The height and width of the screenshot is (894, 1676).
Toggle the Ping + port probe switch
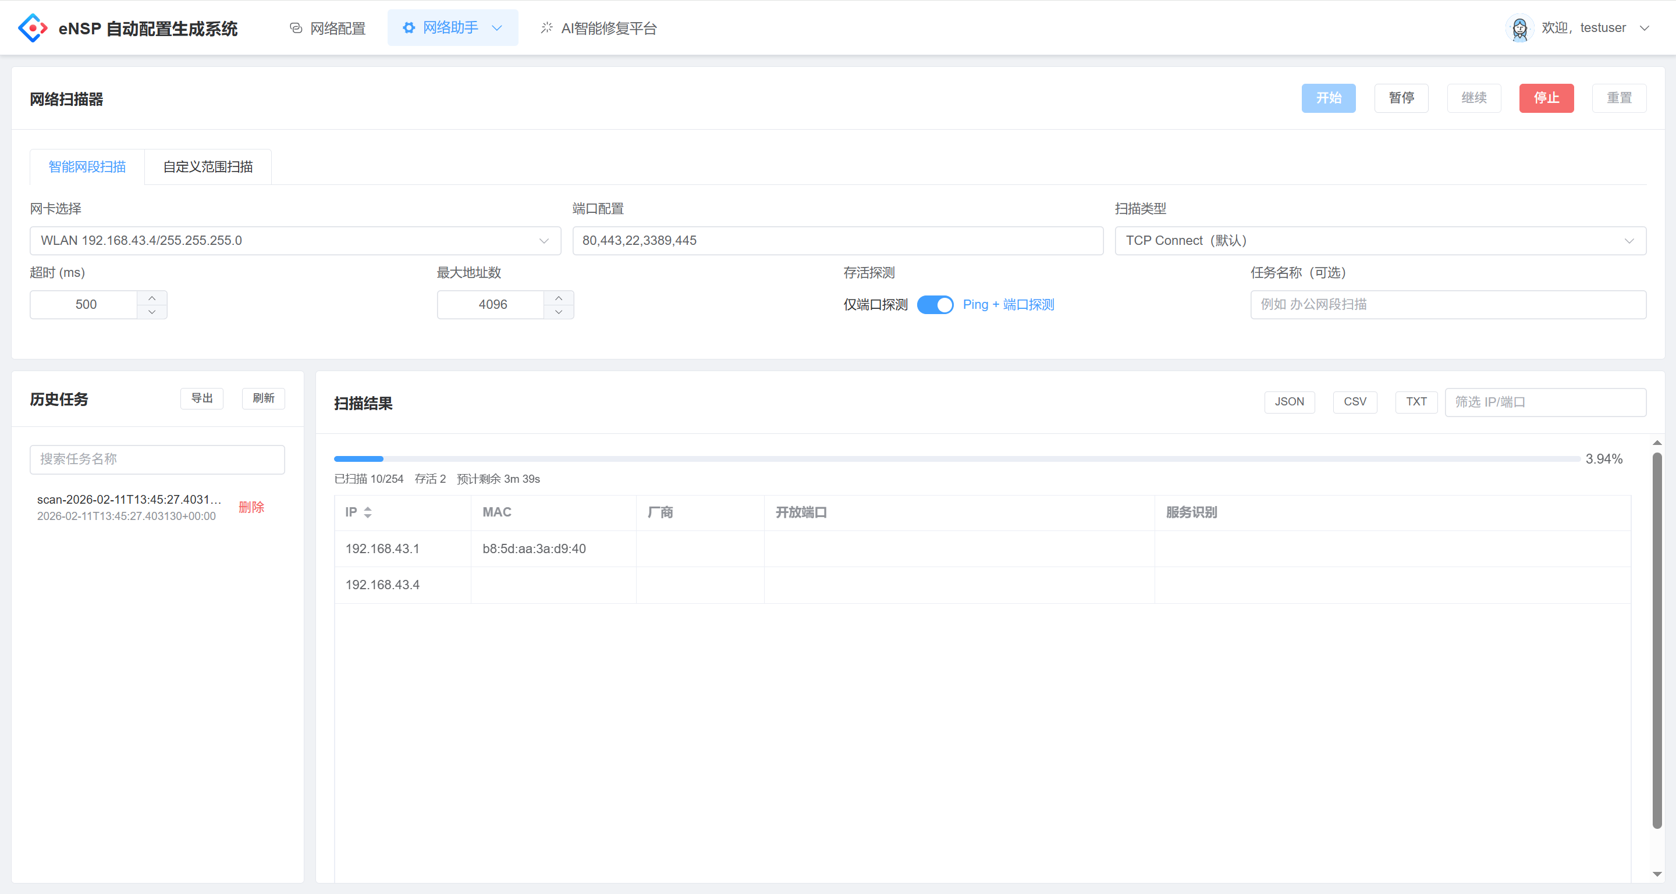coord(935,305)
